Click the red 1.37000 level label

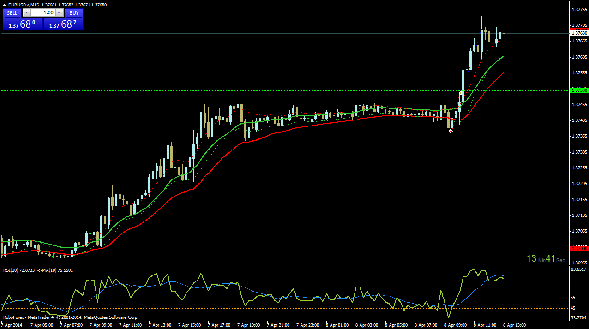[579, 248]
